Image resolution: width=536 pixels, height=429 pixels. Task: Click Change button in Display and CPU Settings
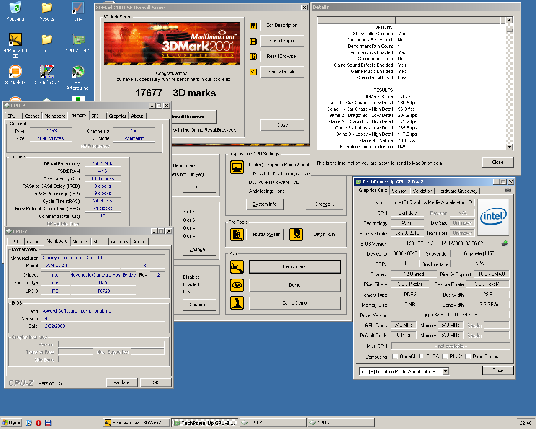click(324, 204)
